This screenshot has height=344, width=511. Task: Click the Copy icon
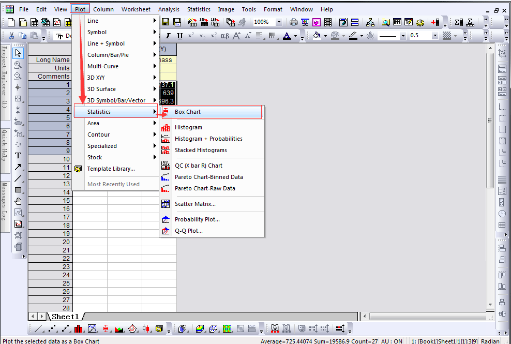click(22, 36)
